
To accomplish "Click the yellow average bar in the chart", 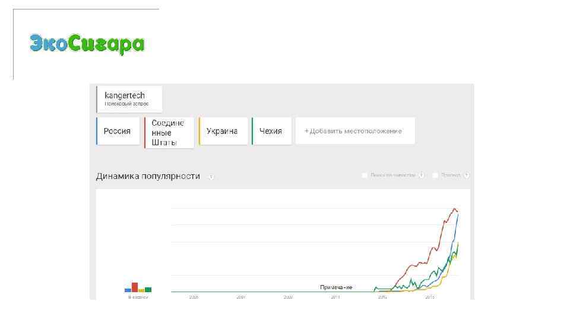I will click(x=141, y=290).
